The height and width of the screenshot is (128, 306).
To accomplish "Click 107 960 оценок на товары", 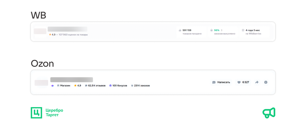I will (73, 34).
